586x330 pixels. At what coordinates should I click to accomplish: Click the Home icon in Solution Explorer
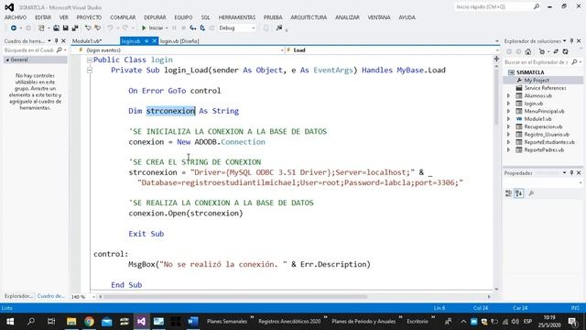528,51
